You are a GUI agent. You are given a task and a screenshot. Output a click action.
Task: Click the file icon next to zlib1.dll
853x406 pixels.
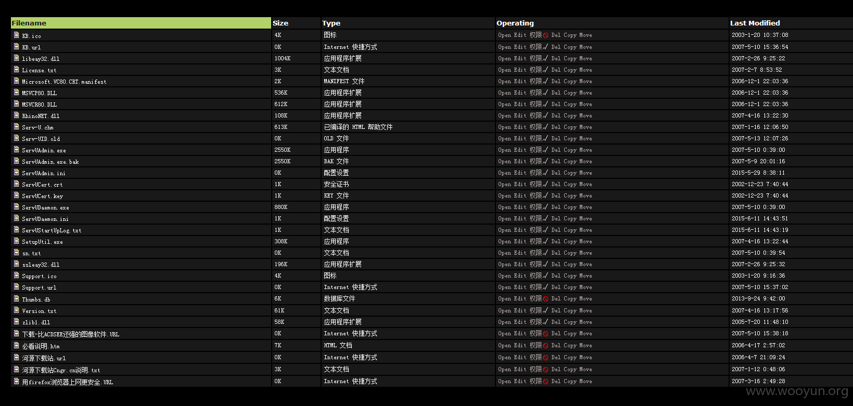(17, 321)
